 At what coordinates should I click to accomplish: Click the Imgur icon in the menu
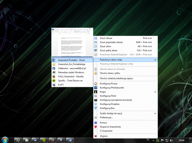tap(96, 92)
